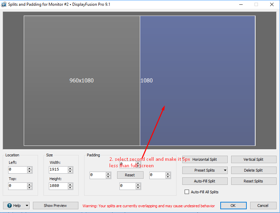Increase the right padding spinner
This screenshot has width=280, height=213.
coord(168,174)
